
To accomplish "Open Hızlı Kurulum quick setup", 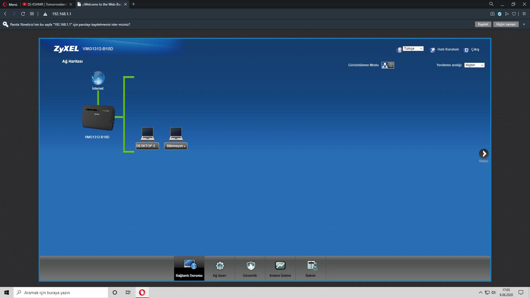I will 448,49.
